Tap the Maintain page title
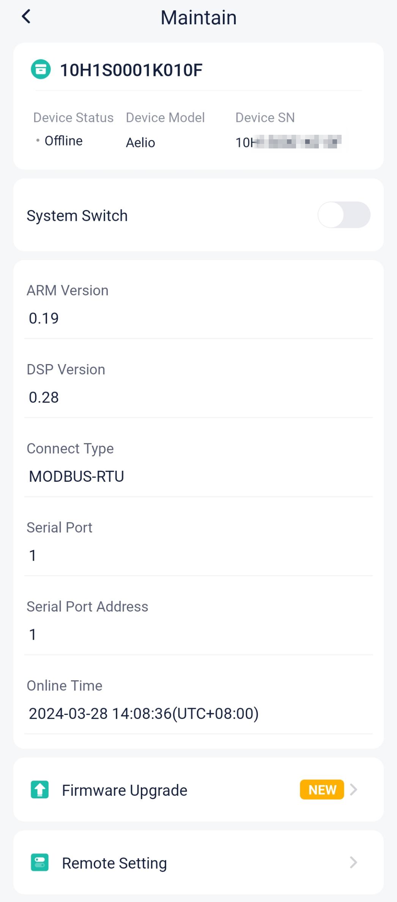 (198, 17)
